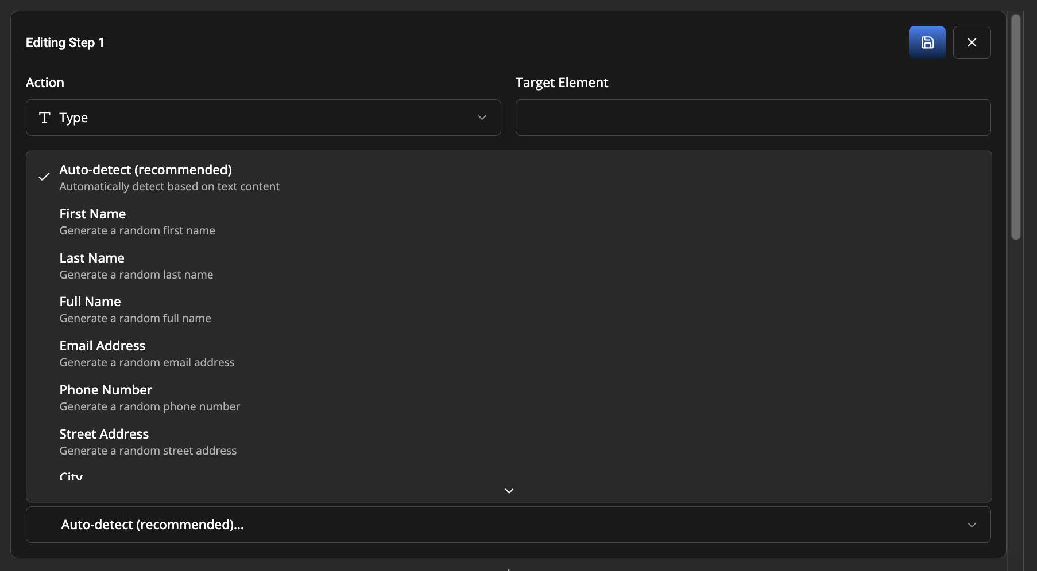Click the 'Editing Step 1' title
1037x571 pixels.
(x=65, y=42)
